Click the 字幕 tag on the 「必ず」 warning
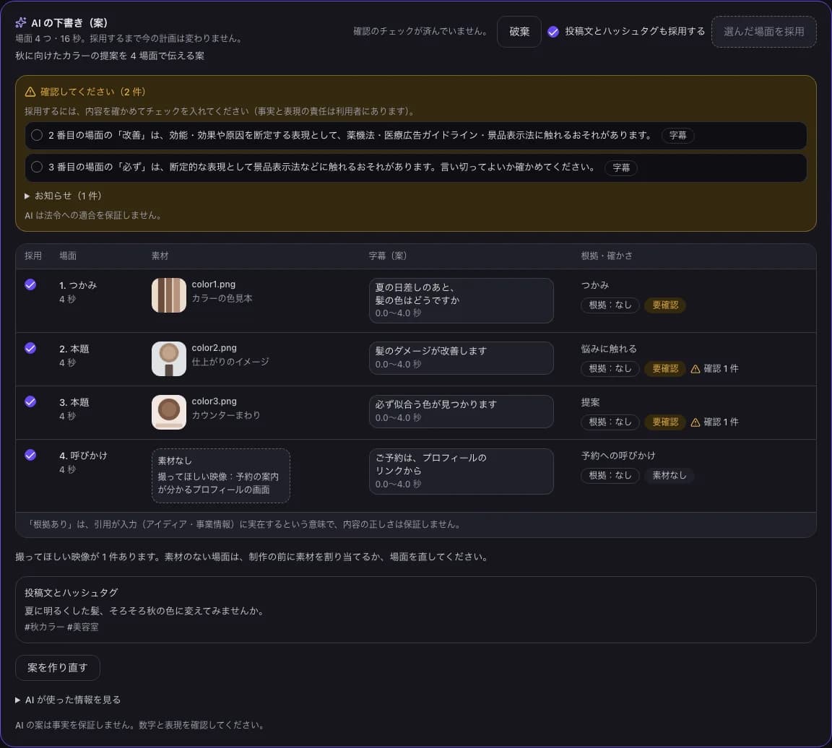 [621, 168]
